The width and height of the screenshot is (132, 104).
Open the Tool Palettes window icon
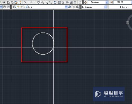pyautogui.click(x=63, y=2)
